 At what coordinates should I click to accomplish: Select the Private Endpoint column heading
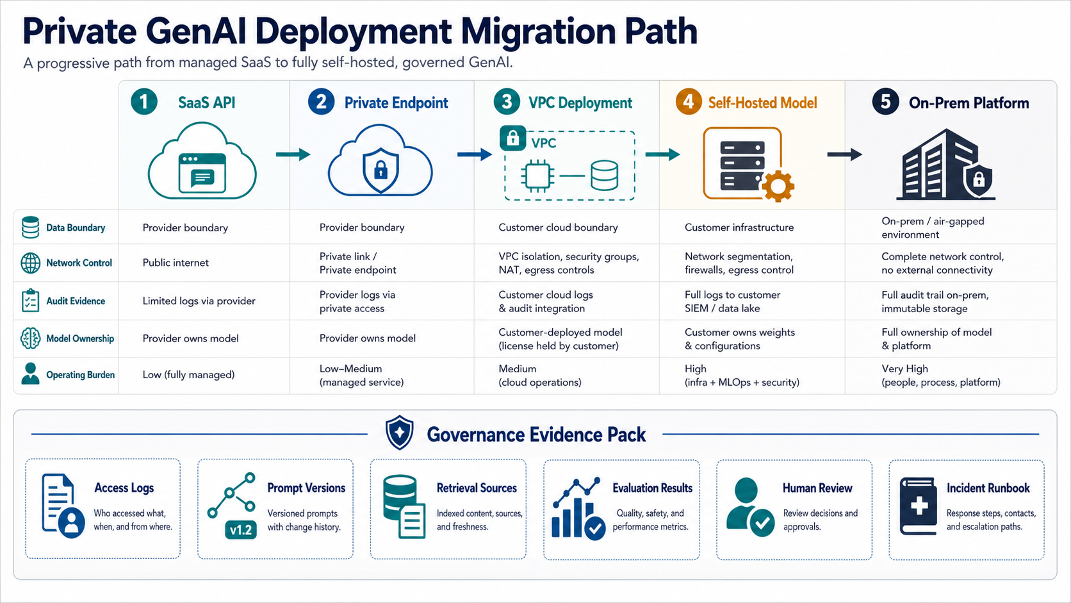coord(396,103)
